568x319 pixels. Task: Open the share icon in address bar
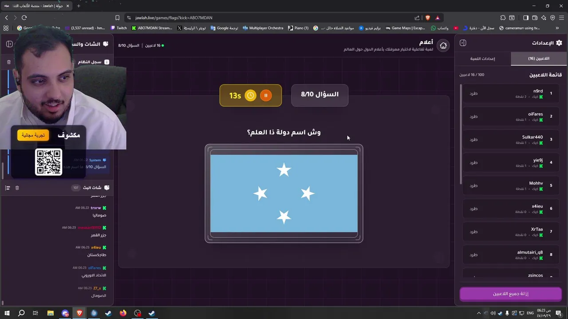[x=417, y=18]
